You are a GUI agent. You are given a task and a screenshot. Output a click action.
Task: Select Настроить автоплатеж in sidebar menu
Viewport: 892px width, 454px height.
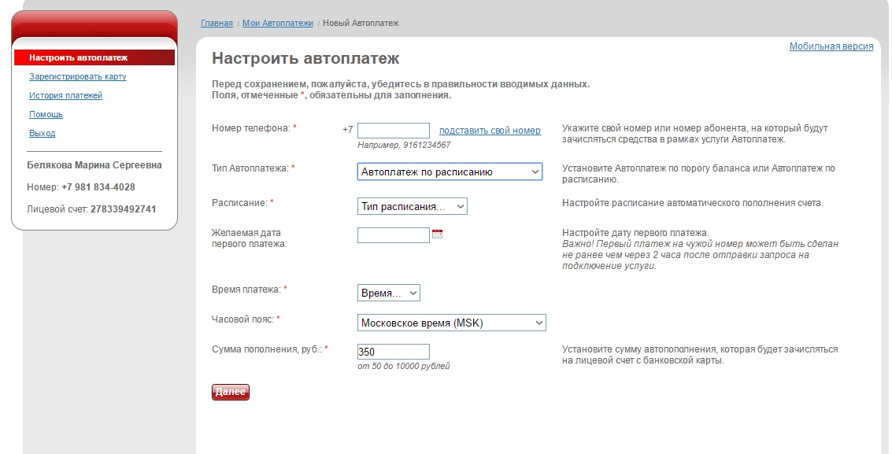78,57
